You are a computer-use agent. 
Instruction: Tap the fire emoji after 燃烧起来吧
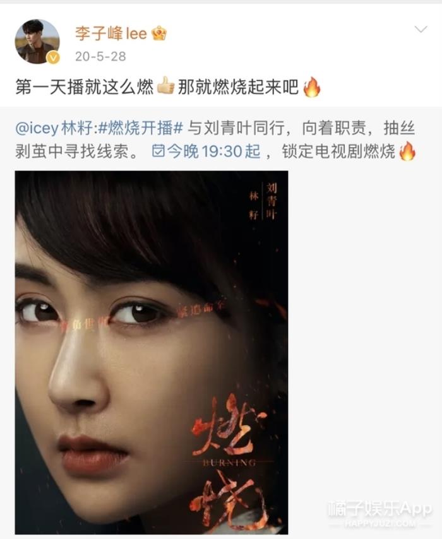(312, 86)
